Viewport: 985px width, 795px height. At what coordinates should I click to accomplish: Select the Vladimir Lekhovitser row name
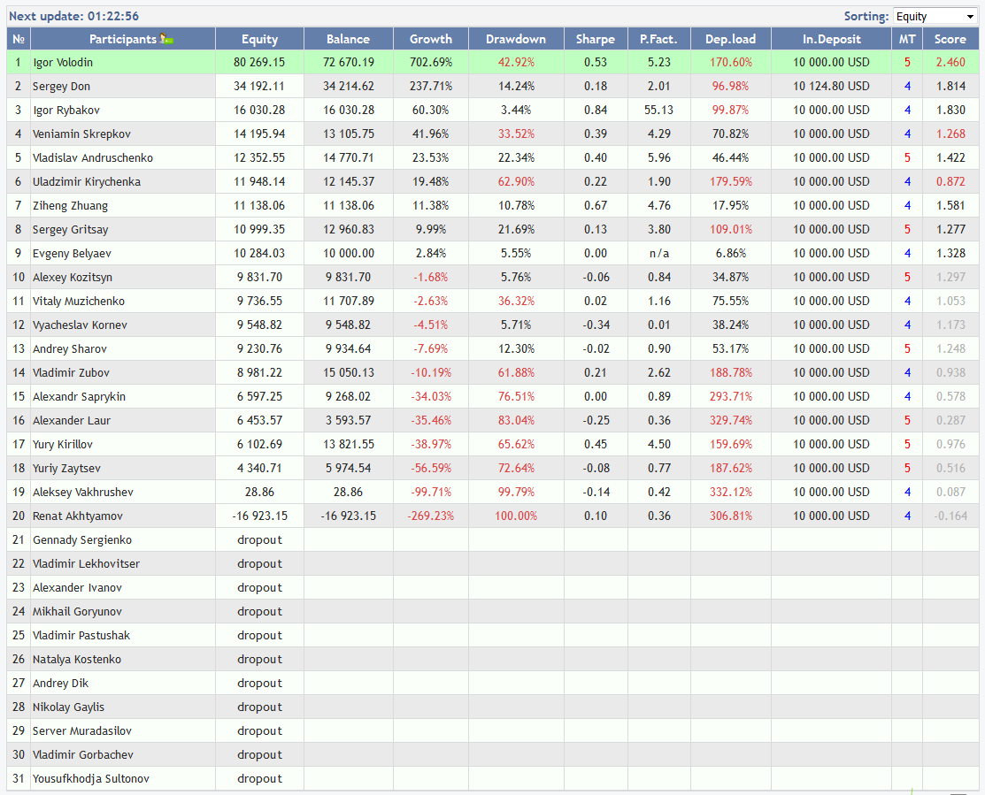86,562
